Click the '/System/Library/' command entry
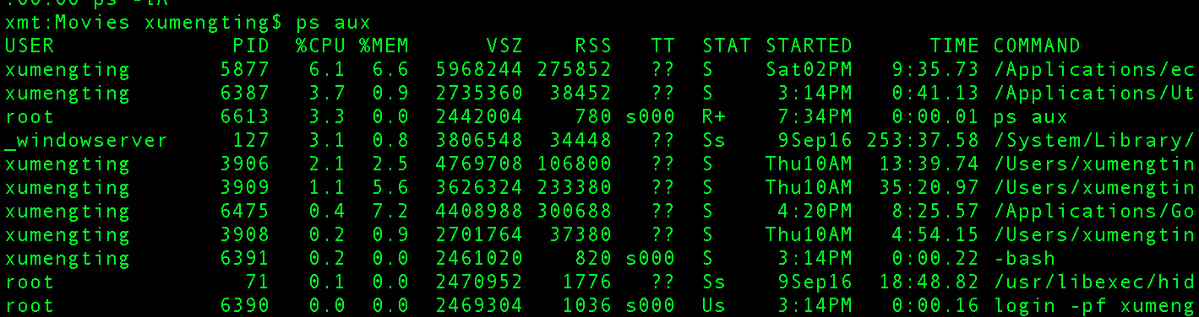This screenshot has width=1199, height=317. 1094,140
